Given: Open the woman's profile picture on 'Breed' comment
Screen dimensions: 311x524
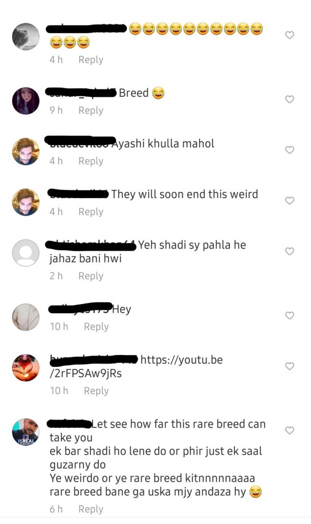Looking at the screenshot, I should [26, 101].
